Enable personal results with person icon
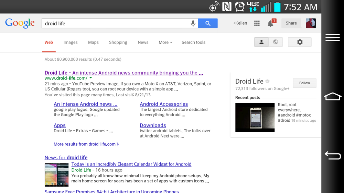This screenshot has width=344, height=193. [x=261, y=42]
